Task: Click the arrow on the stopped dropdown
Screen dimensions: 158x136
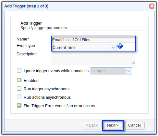Action: (129, 71)
